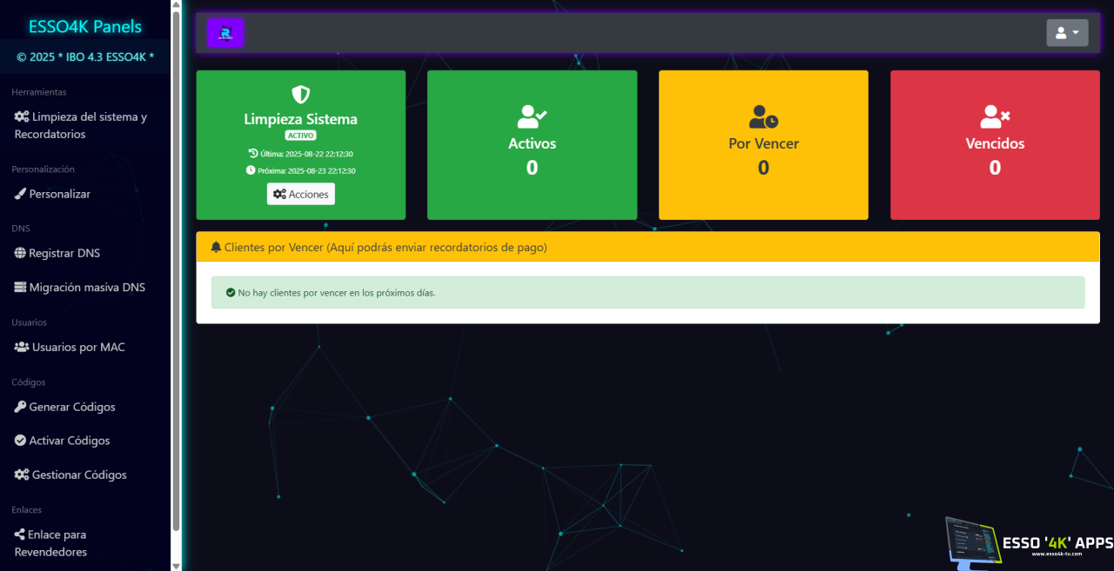This screenshot has height=571, width=1114.
Task: Open Limpieza del sistema y Recordatorios
Action: (x=80, y=125)
